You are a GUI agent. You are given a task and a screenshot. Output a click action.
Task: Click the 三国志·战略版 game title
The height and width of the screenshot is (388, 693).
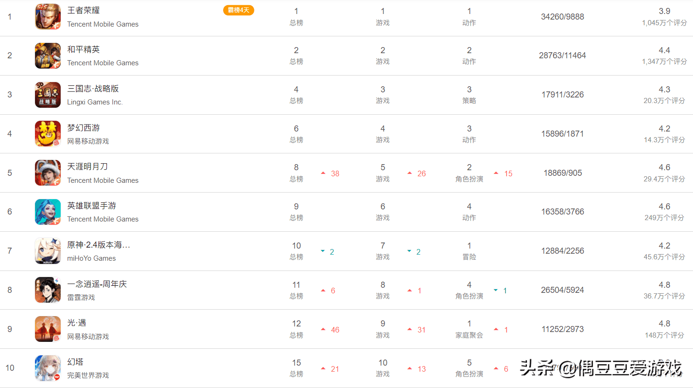(93, 89)
